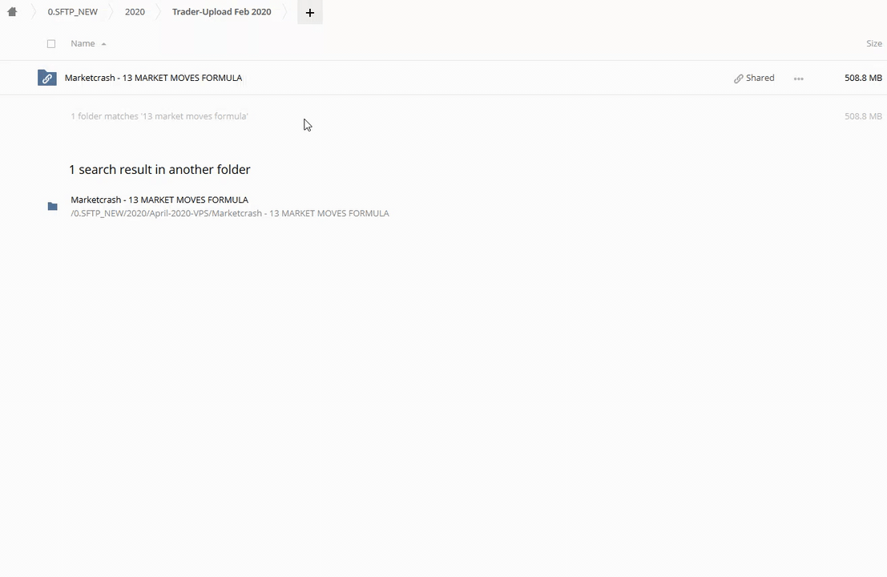Tick the select-all files checkbox
This screenshot has height=577, width=887.
pyautogui.click(x=51, y=44)
